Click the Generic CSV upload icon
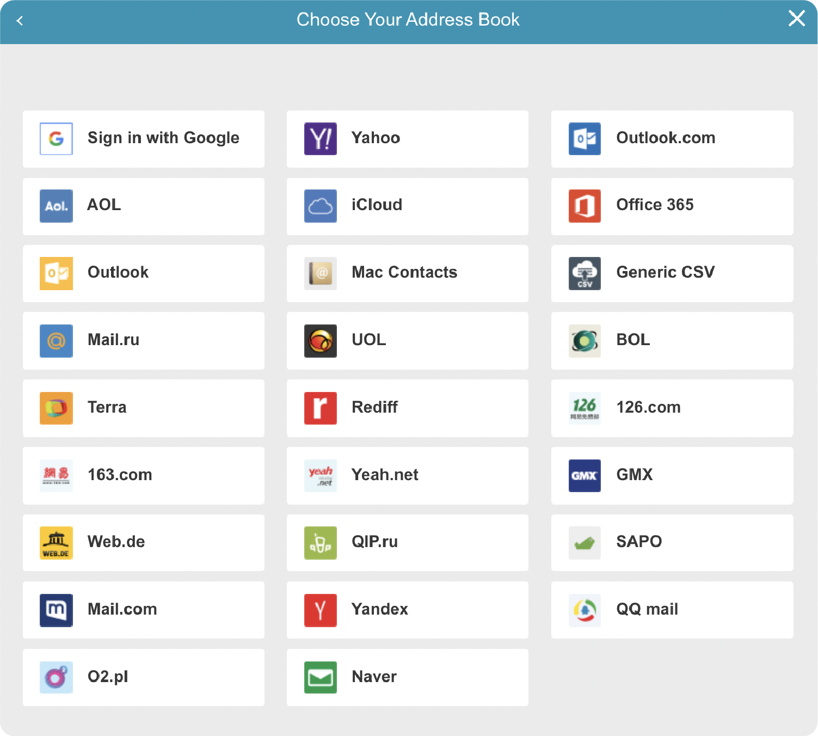The width and height of the screenshot is (818, 736). pyautogui.click(x=585, y=273)
